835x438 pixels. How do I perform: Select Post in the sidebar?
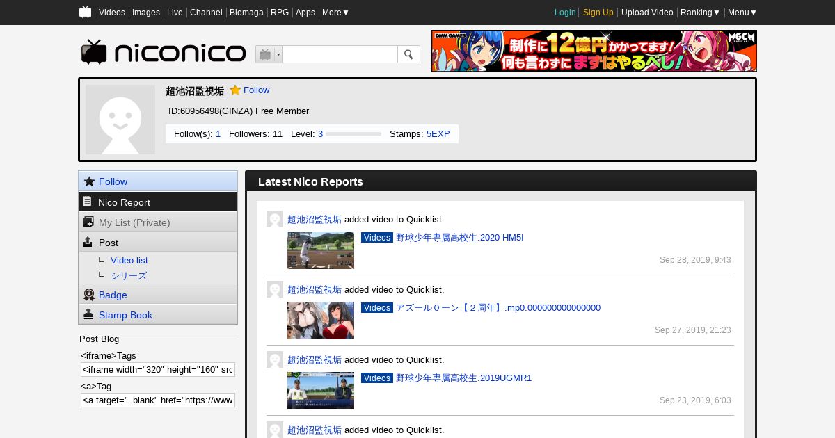[x=158, y=242]
